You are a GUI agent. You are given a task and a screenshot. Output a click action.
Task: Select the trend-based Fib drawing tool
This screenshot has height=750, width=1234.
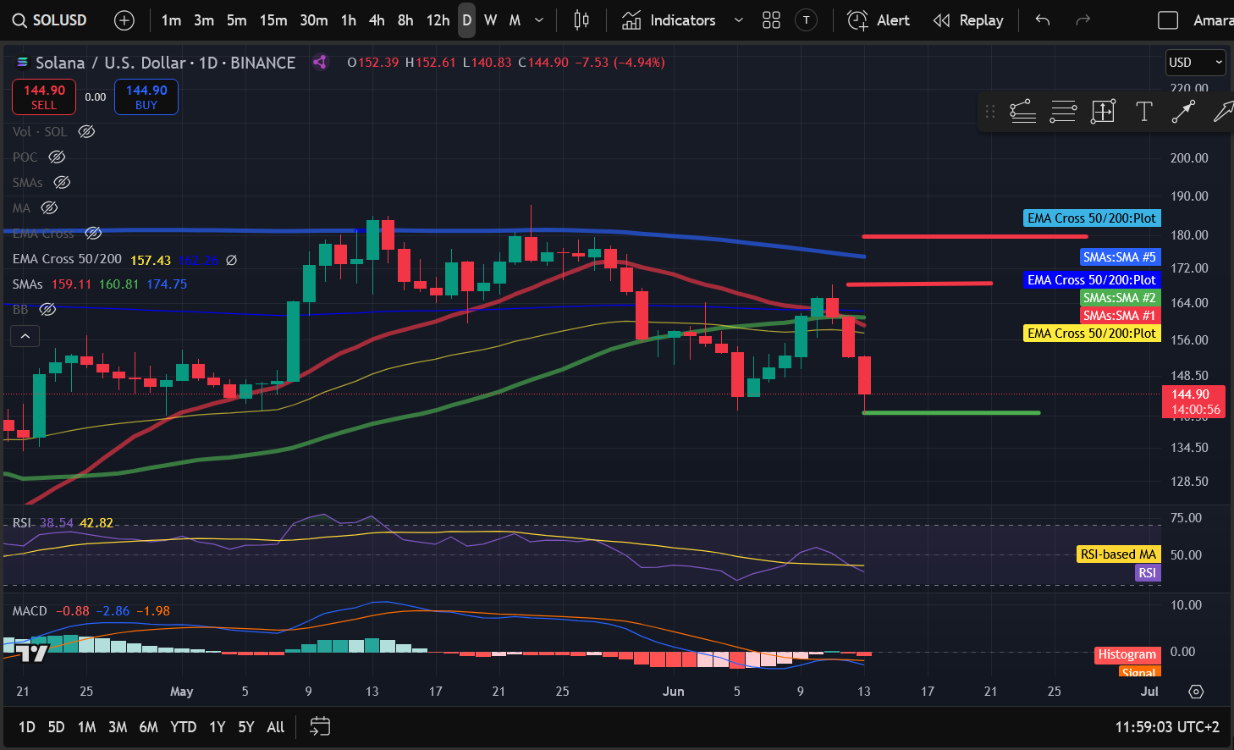click(x=1022, y=112)
